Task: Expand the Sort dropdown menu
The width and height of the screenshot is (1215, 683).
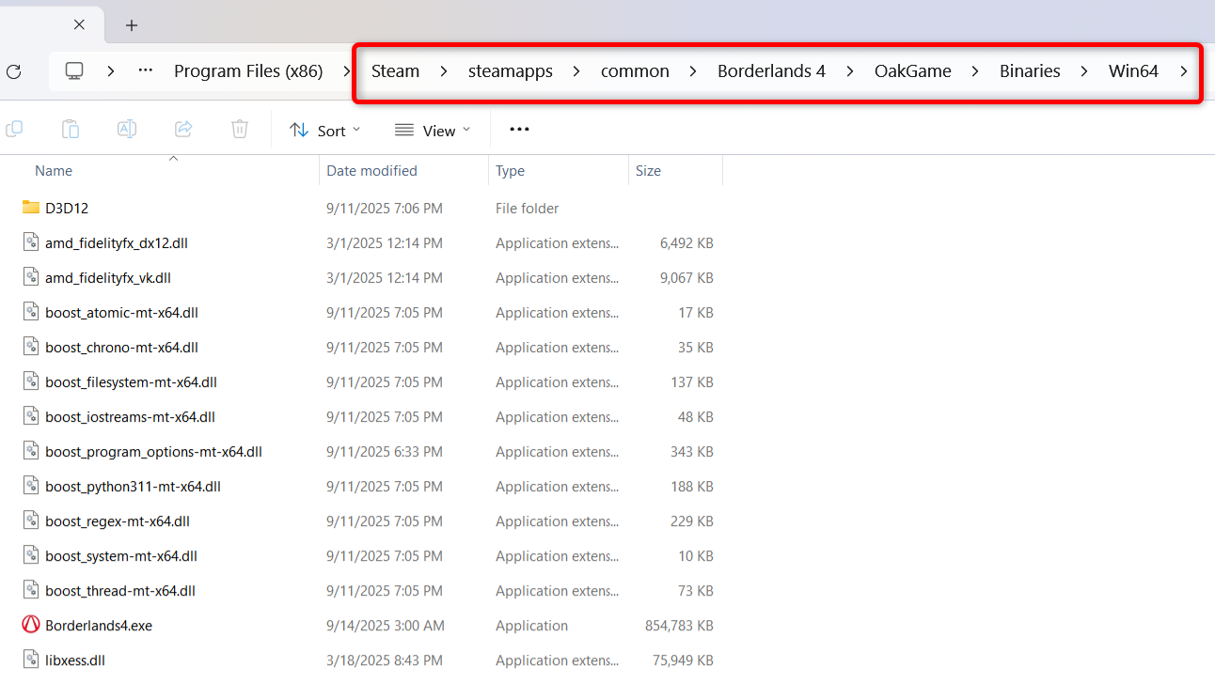Action: pyautogui.click(x=325, y=131)
